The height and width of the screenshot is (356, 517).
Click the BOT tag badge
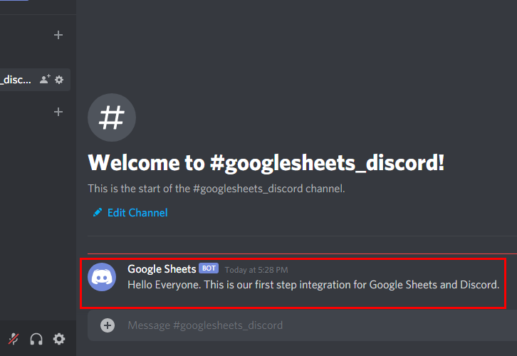[209, 268]
